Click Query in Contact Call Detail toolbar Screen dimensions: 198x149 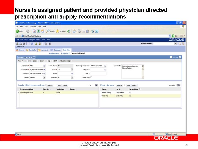click(x=42, y=61)
